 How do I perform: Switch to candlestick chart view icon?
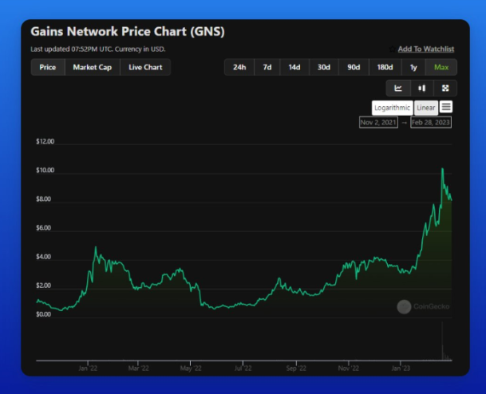pyautogui.click(x=422, y=89)
